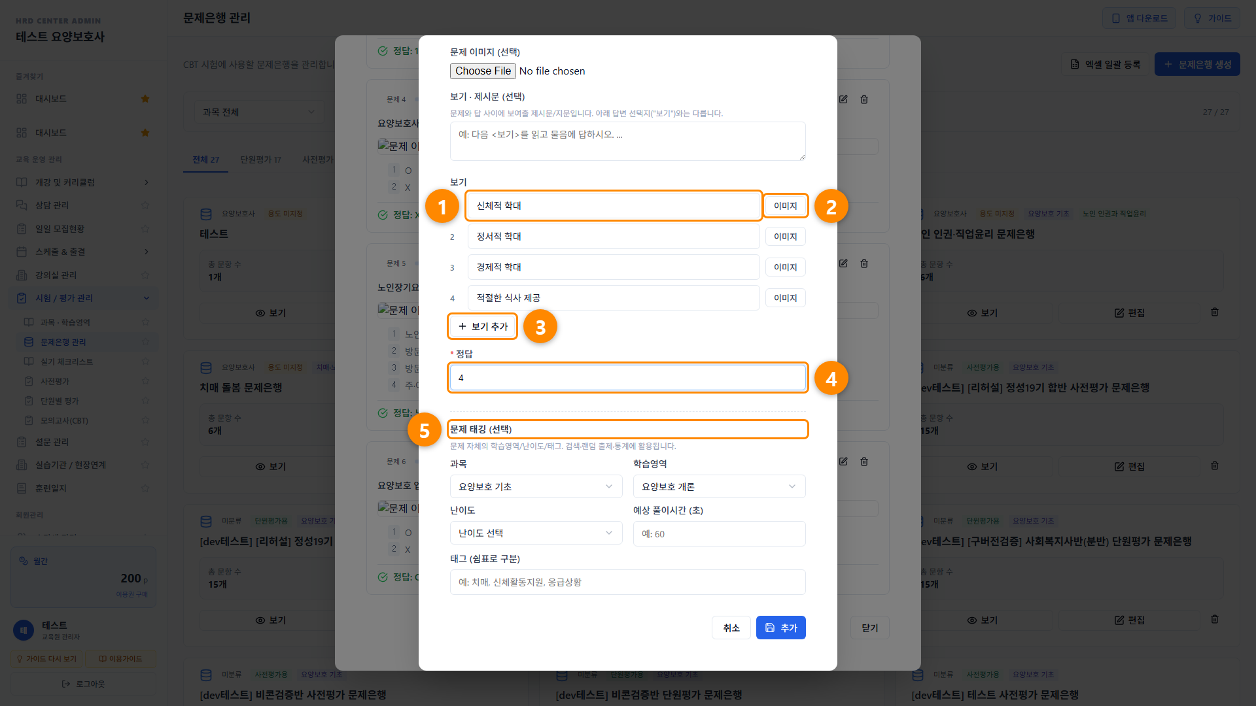Click the trash icon on the 노인 인권·직업윤리 문제은행 card
The width and height of the screenshot is (1256, 706).
pyautogui.click(x=1215, y=312)
